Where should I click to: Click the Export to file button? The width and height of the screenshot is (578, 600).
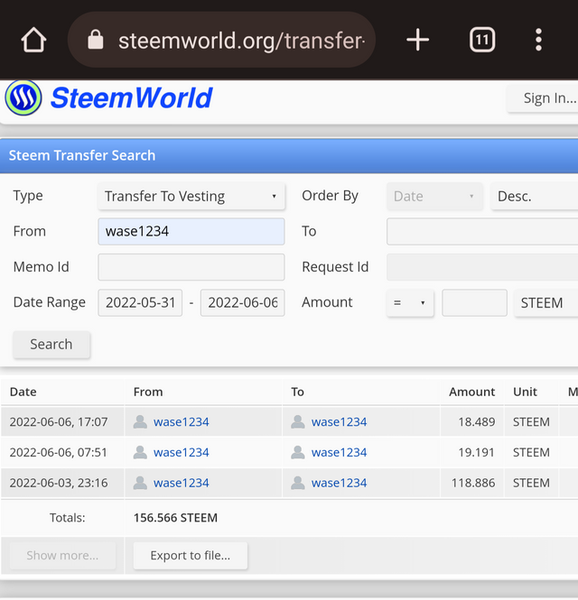click(x=191, y=555)
